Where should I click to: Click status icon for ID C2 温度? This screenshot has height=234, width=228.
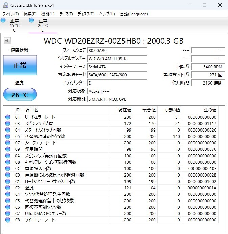coord(8,188)
